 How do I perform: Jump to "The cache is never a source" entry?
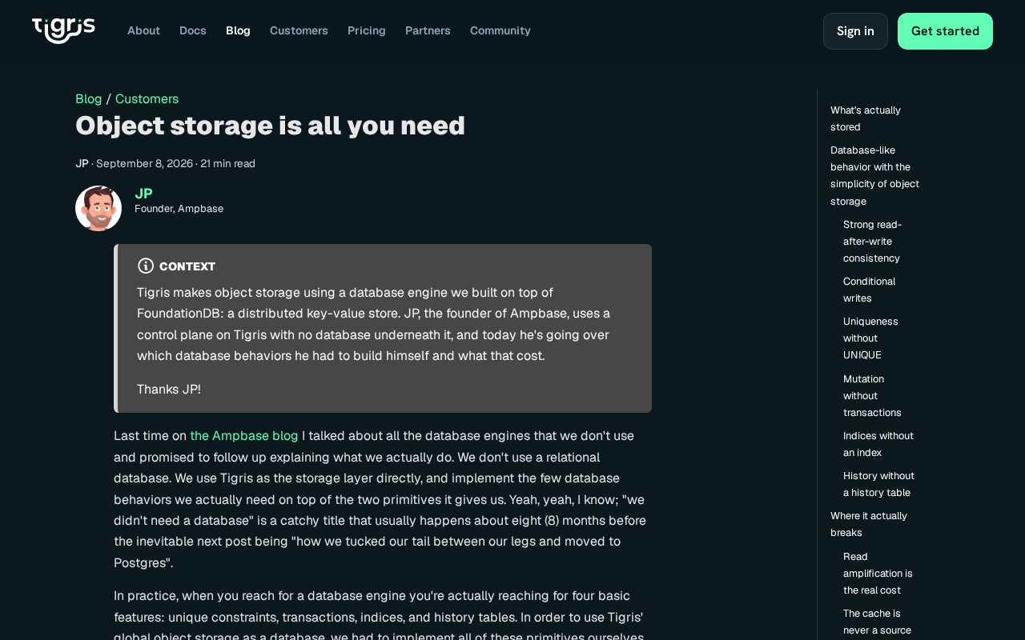877,622
